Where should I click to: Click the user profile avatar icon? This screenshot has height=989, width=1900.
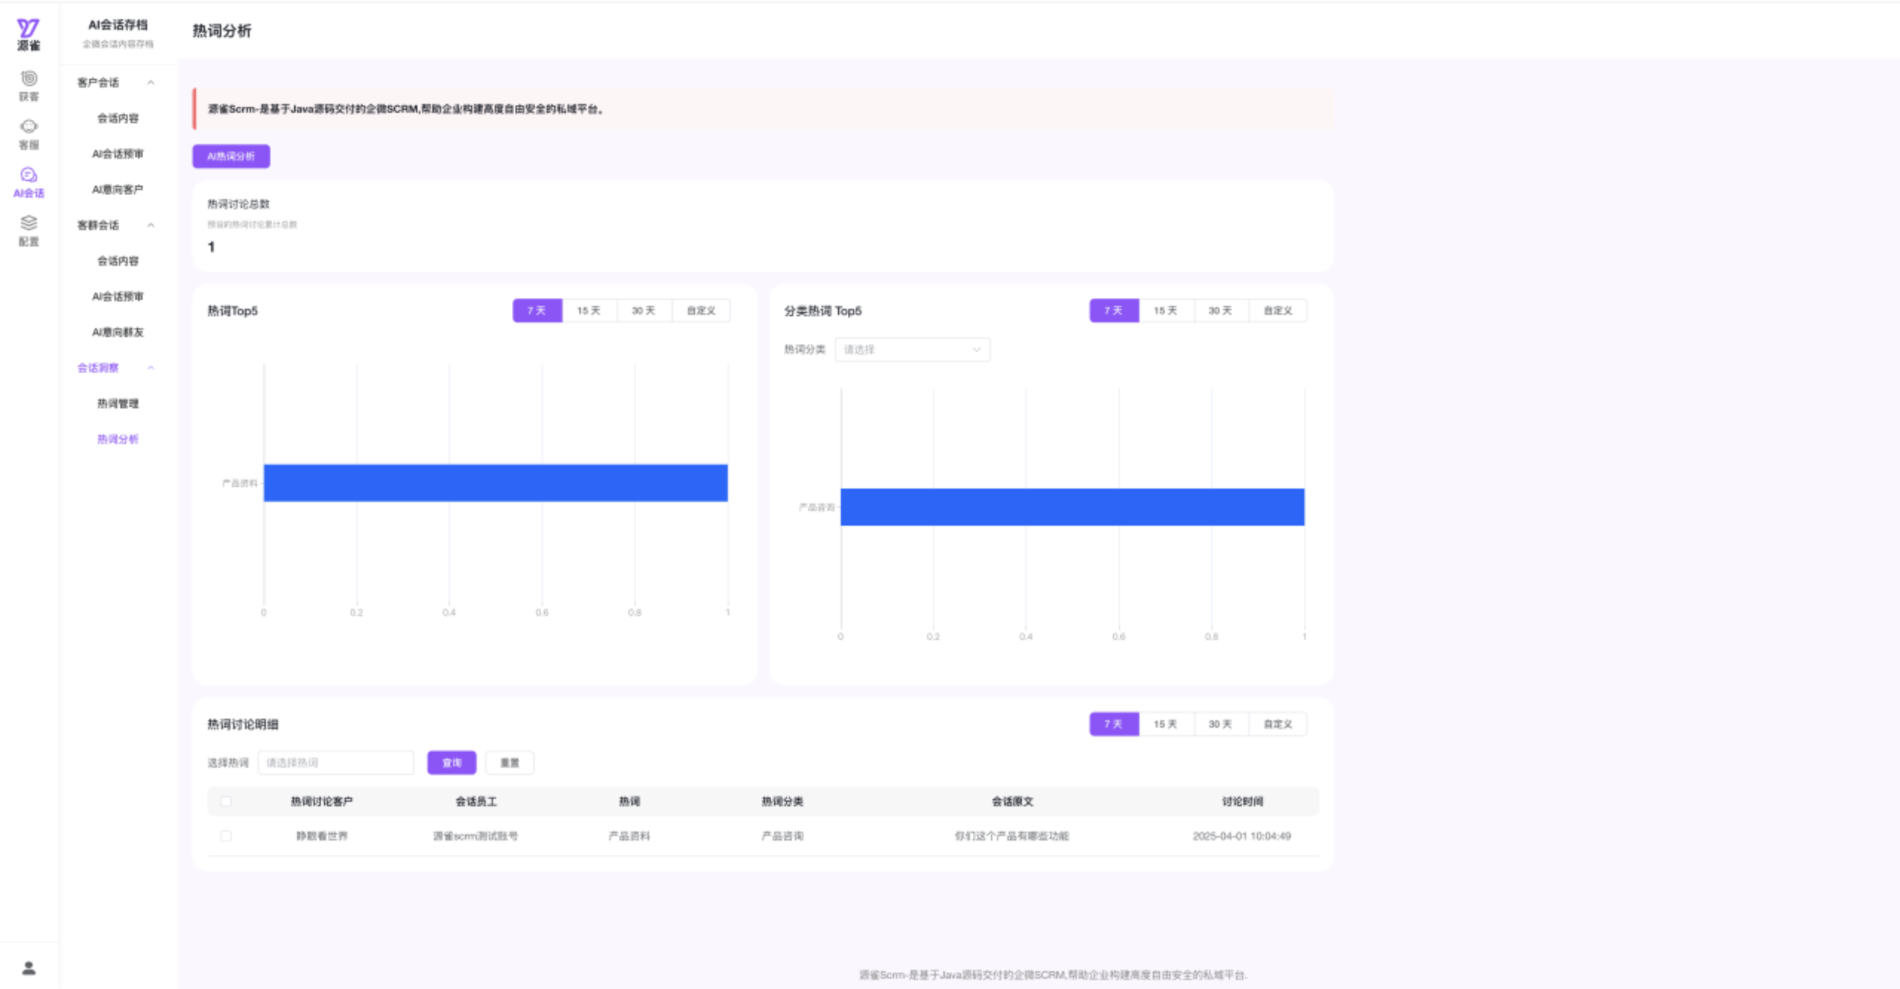(x=28, y=967)
